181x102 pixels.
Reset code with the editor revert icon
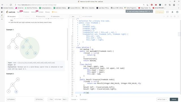pyautogui.click(x=171, y=16)
